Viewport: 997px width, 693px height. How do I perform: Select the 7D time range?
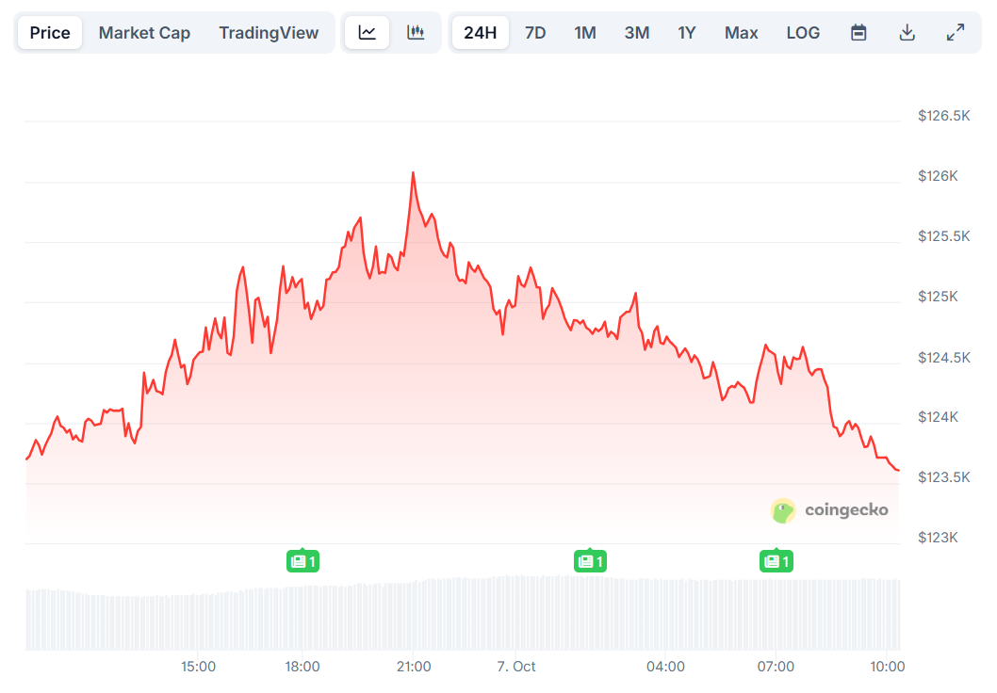point(535,32)
